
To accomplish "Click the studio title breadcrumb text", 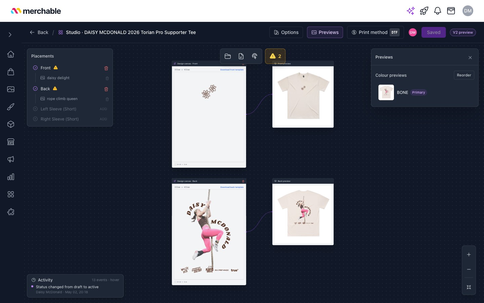I will 131,32.
